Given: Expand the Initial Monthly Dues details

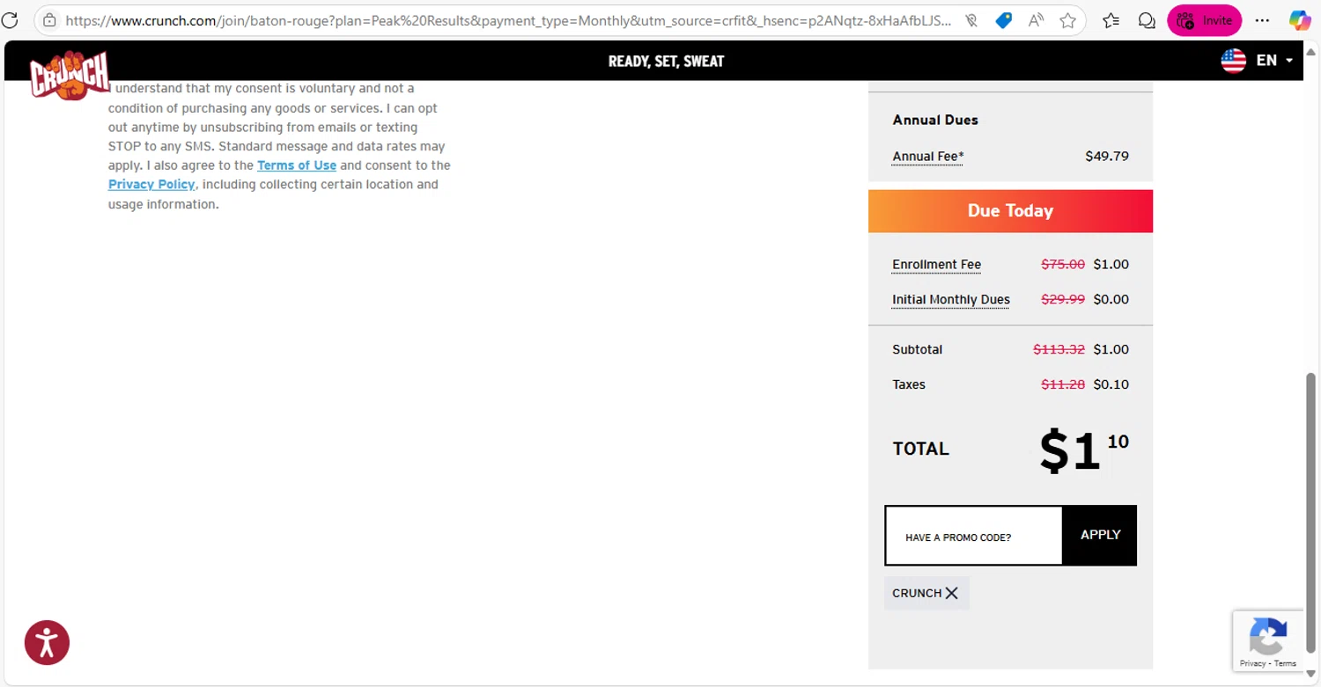Looking at the screenshot, I should tap(950, 300).
